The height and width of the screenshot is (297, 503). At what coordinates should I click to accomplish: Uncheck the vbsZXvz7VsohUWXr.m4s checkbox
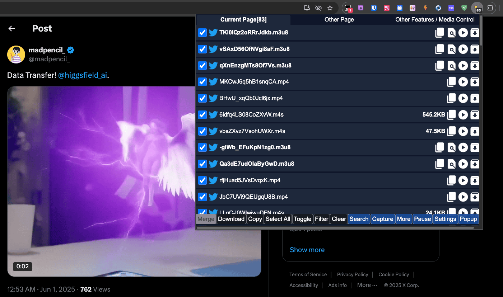202,131
